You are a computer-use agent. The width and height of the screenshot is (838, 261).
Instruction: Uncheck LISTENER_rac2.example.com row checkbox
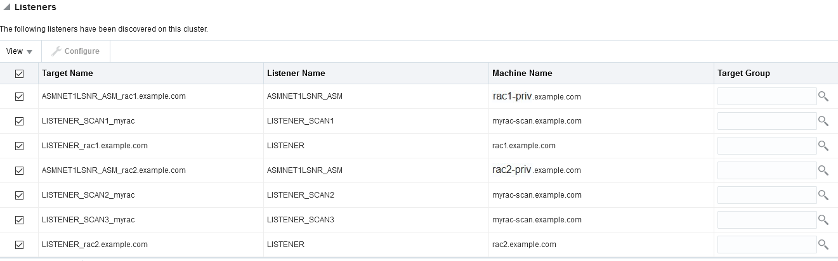(19, 245)
